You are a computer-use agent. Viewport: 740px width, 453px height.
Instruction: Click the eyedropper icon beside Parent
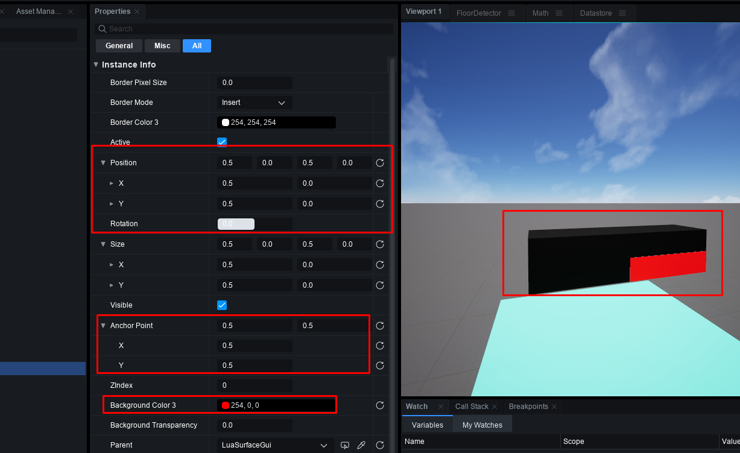(x=361, y=445)
